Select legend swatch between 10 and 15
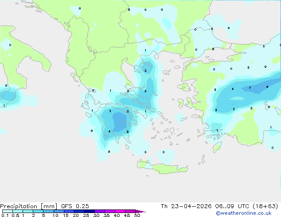The image size is (281, 217). [x=59, y=211]
